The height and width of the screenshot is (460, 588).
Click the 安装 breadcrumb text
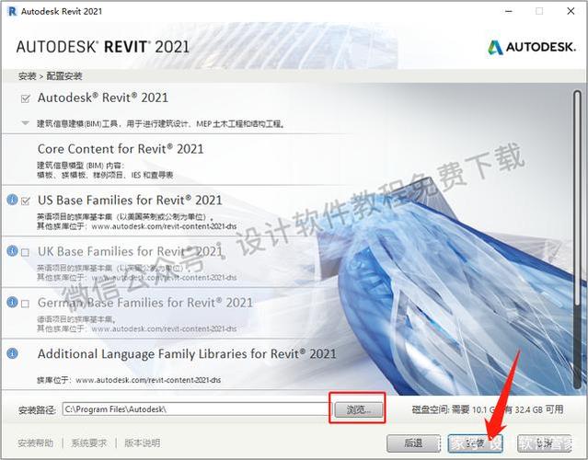27,76
